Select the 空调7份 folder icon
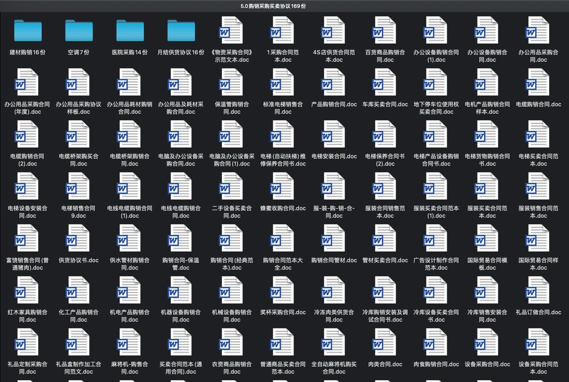This screenshot has width=569, height=382. 78,31
